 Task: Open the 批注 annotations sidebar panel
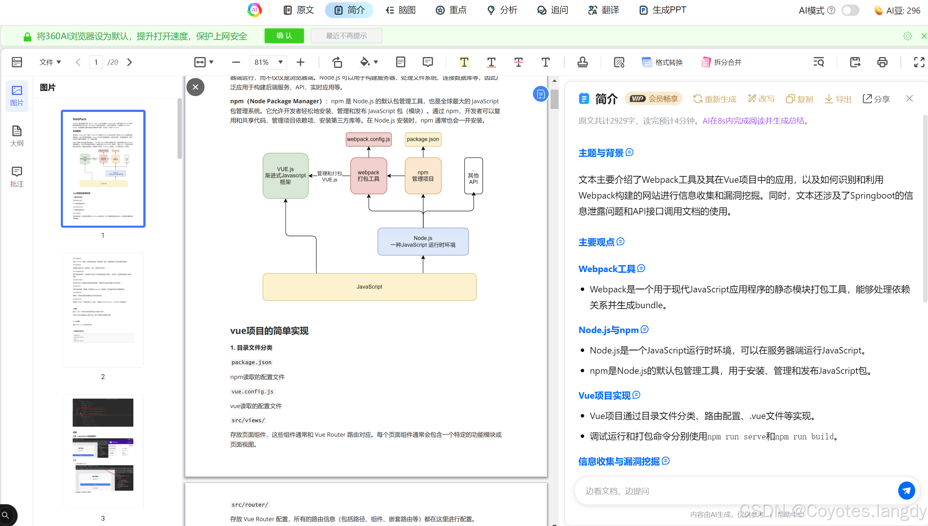[x=17, y=177]
